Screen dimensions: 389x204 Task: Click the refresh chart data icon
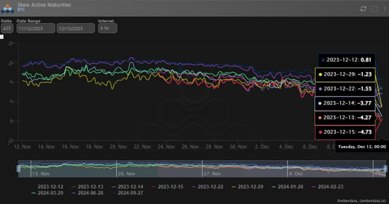[363, 8]
